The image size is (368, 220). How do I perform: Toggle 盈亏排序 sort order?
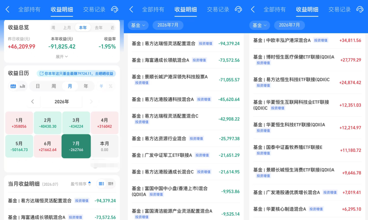(x=81, y=184)
